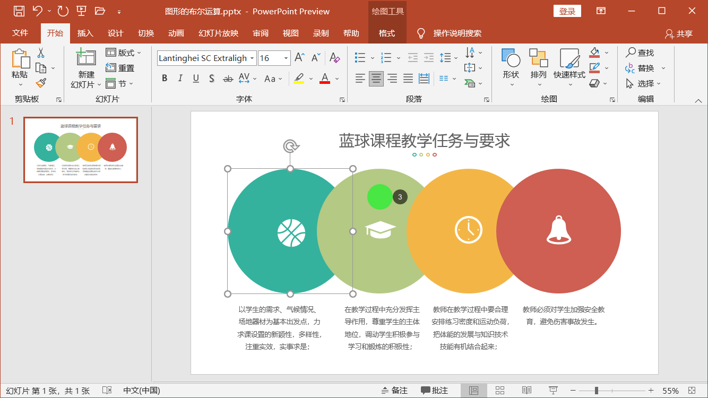
Task: Switch to Transitions (切换) tab
Action: [x=145, y=33]
